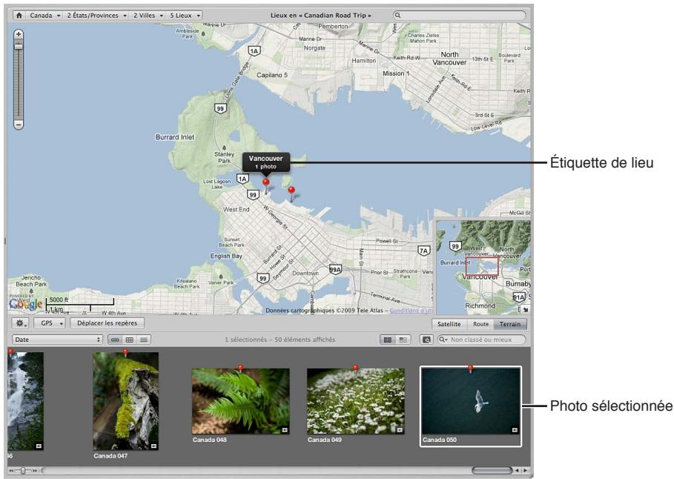
Task: Click the red rectangle in overview map
Action: click(x=482, y=266)
